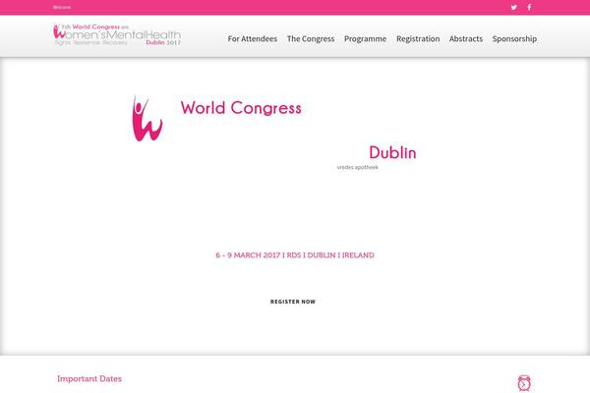590x393 pixels.
Task: Expand the Abstracts menu
Action: pos(466,39)
